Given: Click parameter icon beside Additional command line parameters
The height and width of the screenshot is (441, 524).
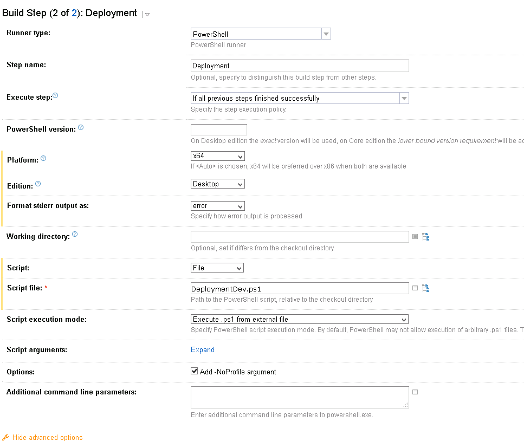Looking at the screenshot, I should [x=415, y=392].
